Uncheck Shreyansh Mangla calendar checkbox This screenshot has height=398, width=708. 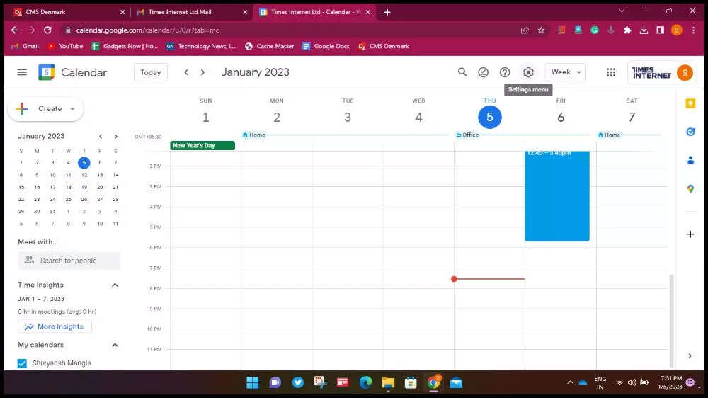(22, 363)
